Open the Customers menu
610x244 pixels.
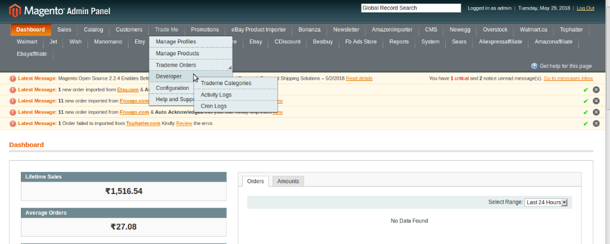129,30
